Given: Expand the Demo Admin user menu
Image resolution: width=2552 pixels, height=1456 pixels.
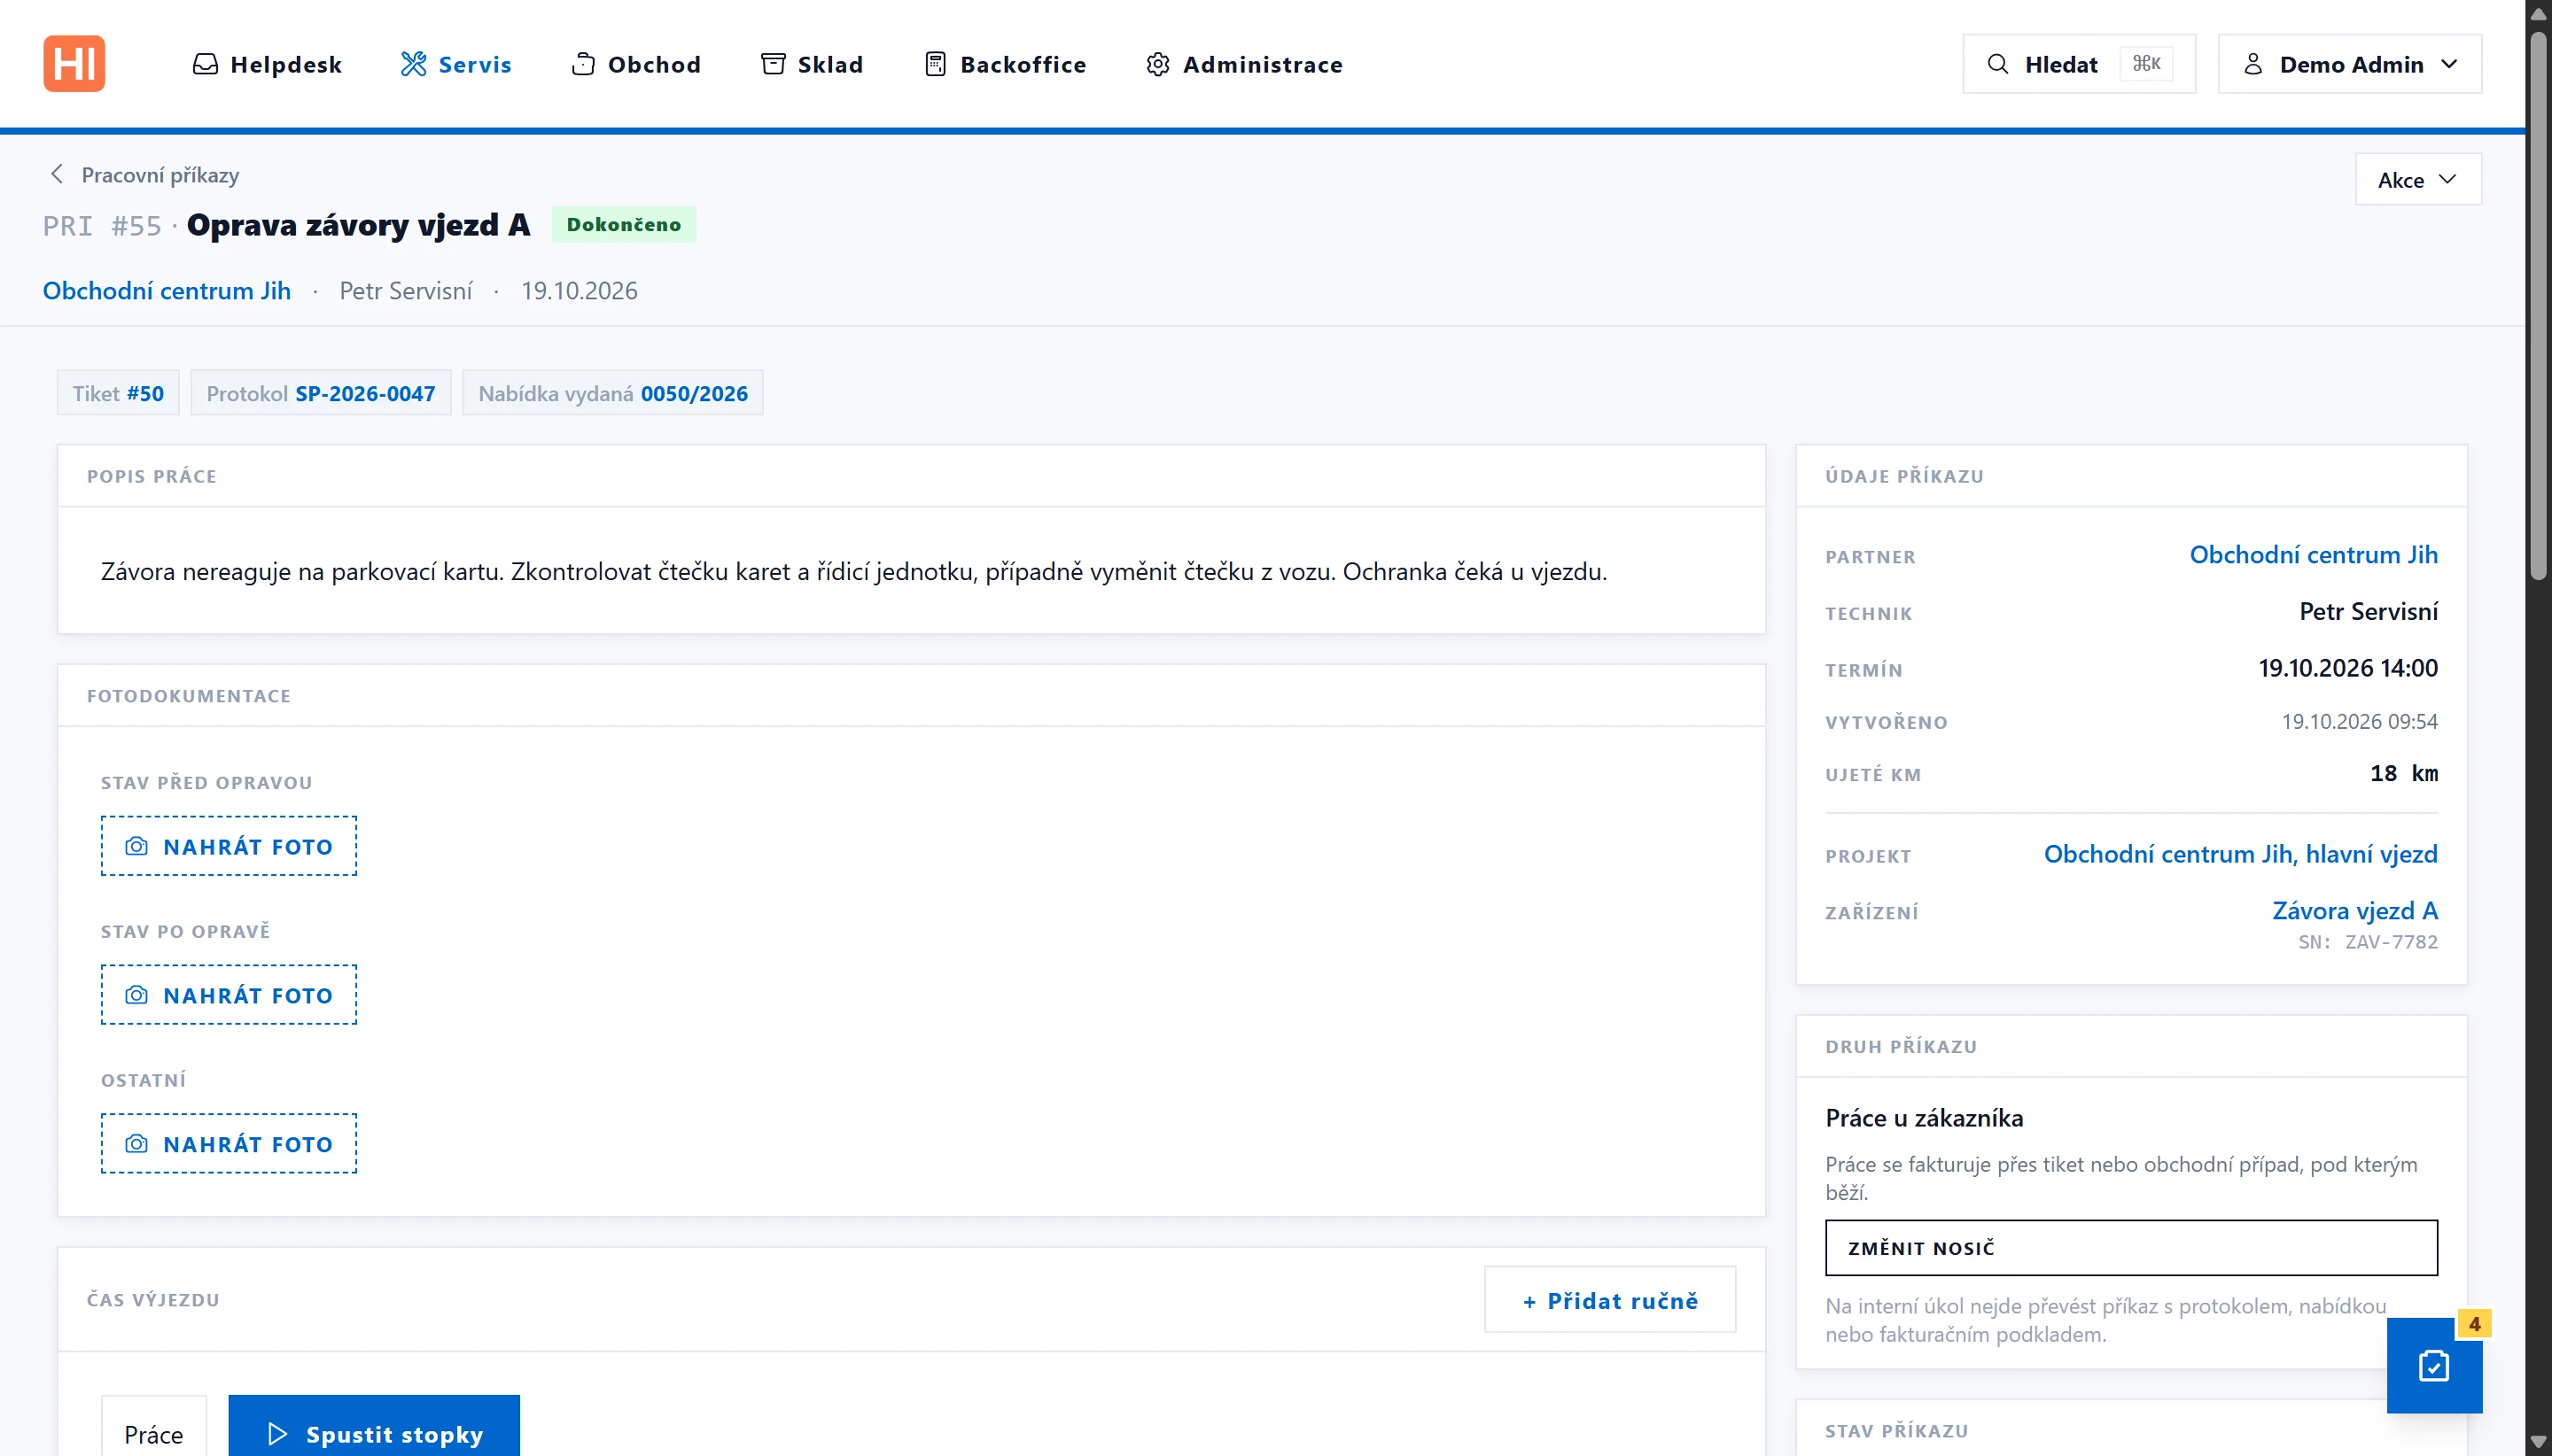Looking at the screenshot, I should coord(2349,64).
